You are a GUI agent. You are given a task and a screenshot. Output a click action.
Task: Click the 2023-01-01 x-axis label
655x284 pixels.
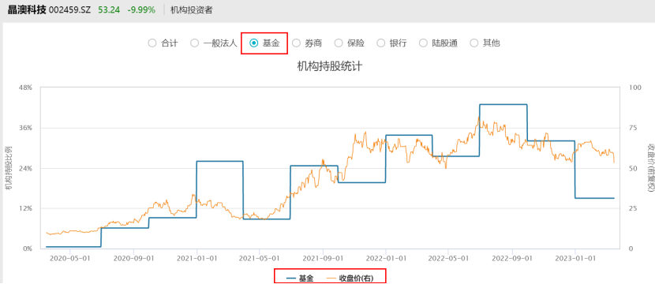tap(575, 258)
